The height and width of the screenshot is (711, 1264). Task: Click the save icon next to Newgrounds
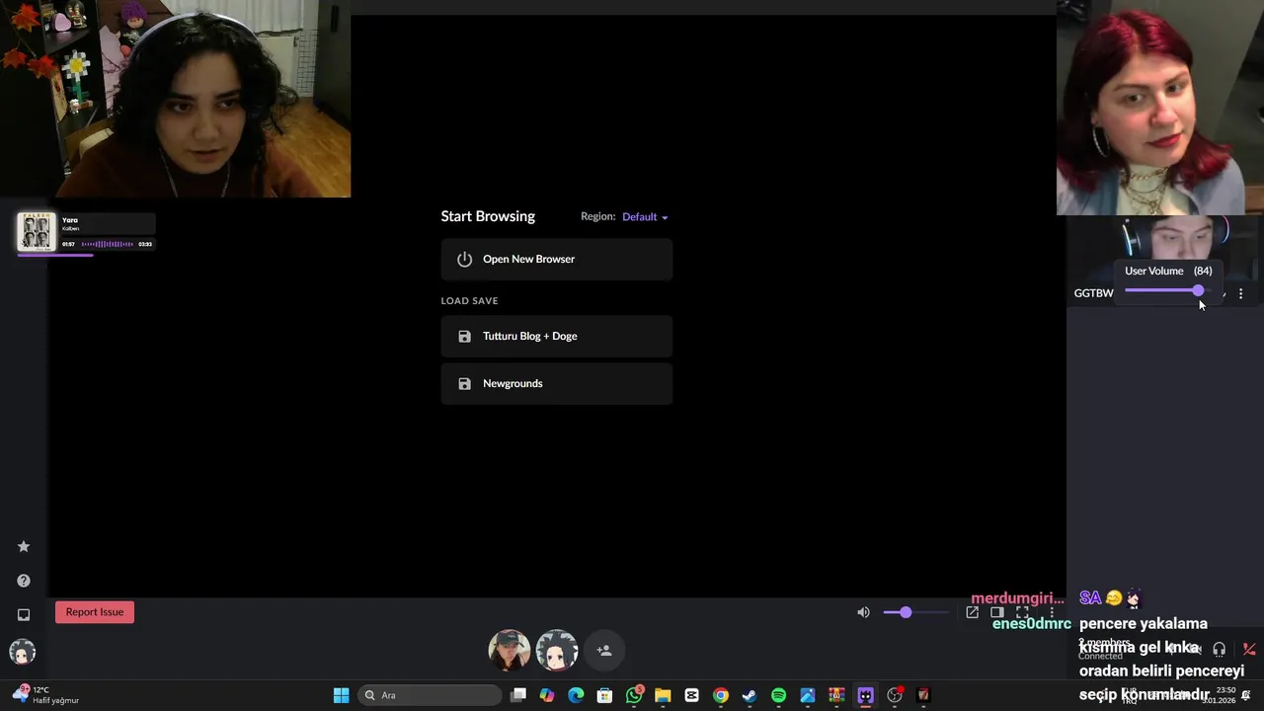click(x=464, y=383)
